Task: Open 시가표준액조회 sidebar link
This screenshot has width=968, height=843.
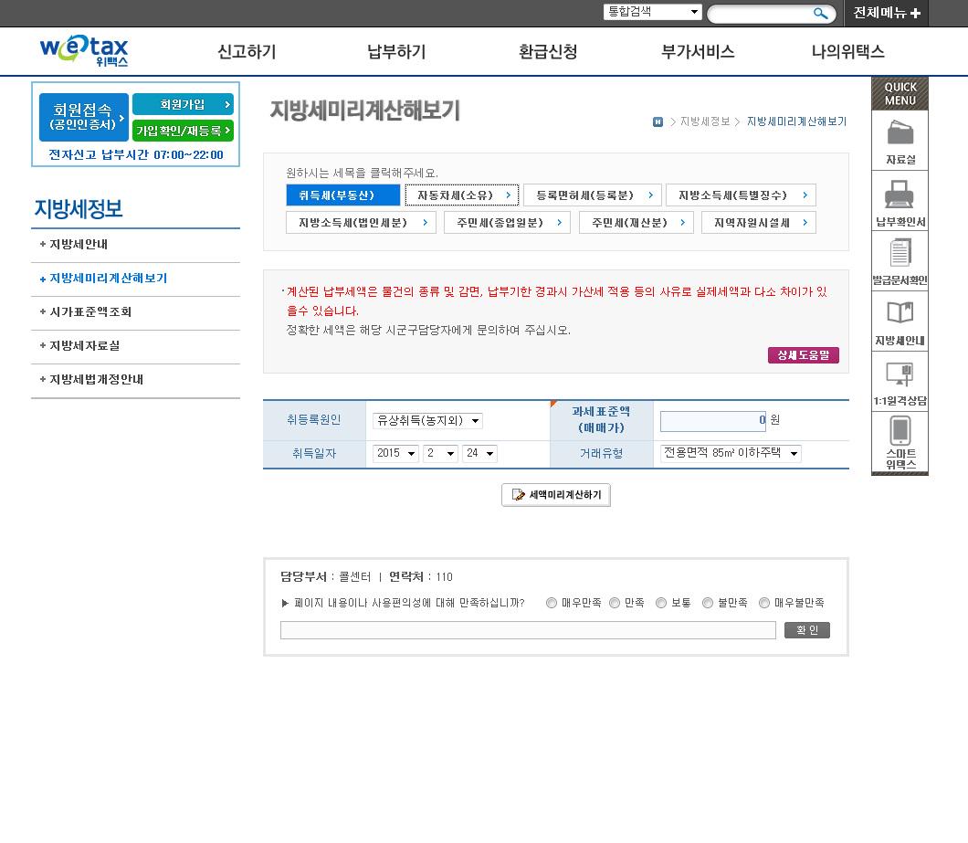Action: [x=89, y=311]
